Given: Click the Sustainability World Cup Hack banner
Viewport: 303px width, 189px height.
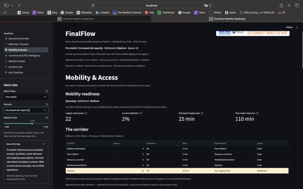Looking at the screenshot, I should (253, 33).
